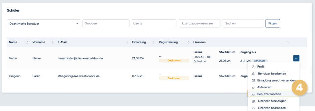Sort by Registrierung column arrows
The width and height of the screenshot is (315, 111).
tap(188, 42)
